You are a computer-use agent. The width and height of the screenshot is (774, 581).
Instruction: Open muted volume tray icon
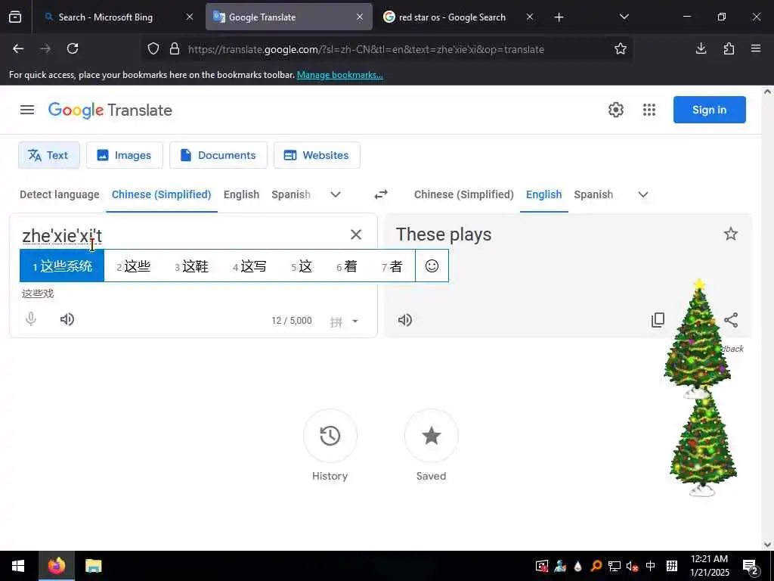tap(632, 566)
